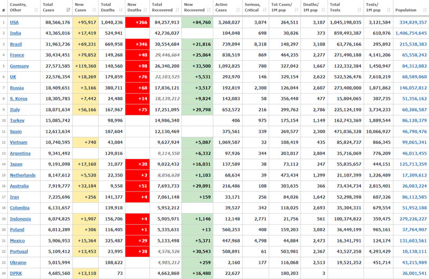Viewport: 429px width, 279px height.
Task: Sort by the Total Recovered column sort icon
Action: pos(177,10)
